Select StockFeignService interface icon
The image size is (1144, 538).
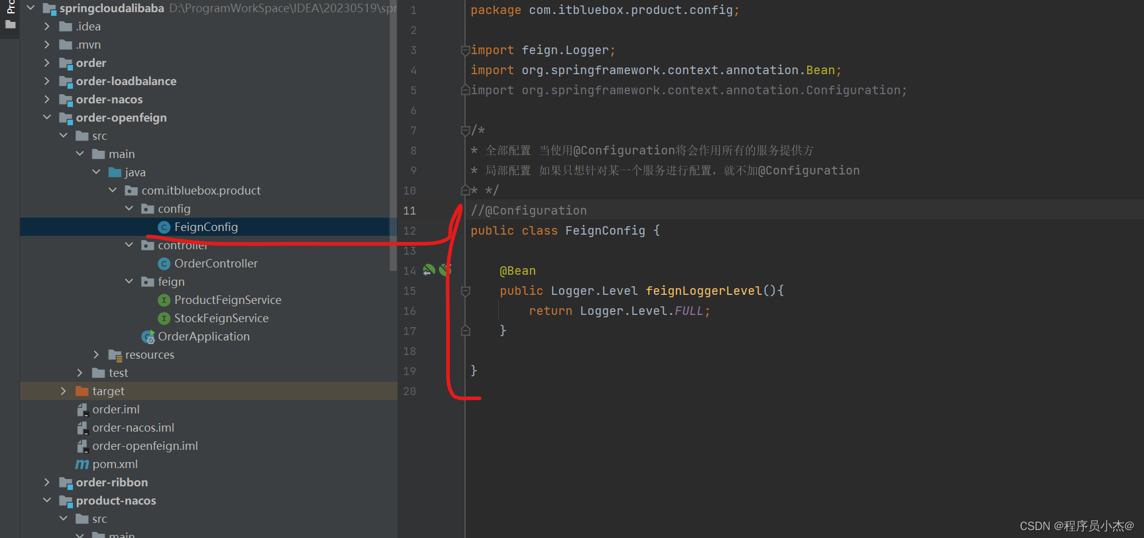pos(164,318)
